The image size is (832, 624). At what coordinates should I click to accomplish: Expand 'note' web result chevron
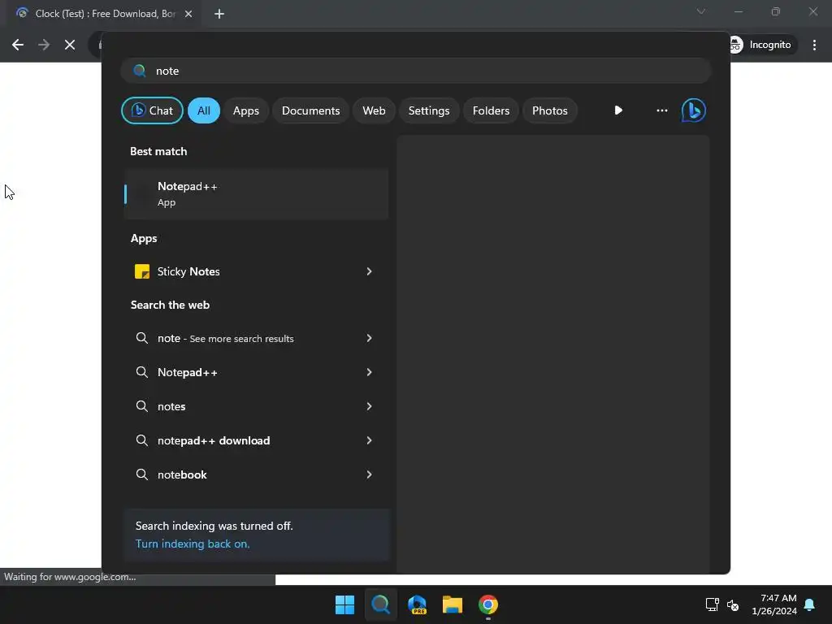[369, 338]
